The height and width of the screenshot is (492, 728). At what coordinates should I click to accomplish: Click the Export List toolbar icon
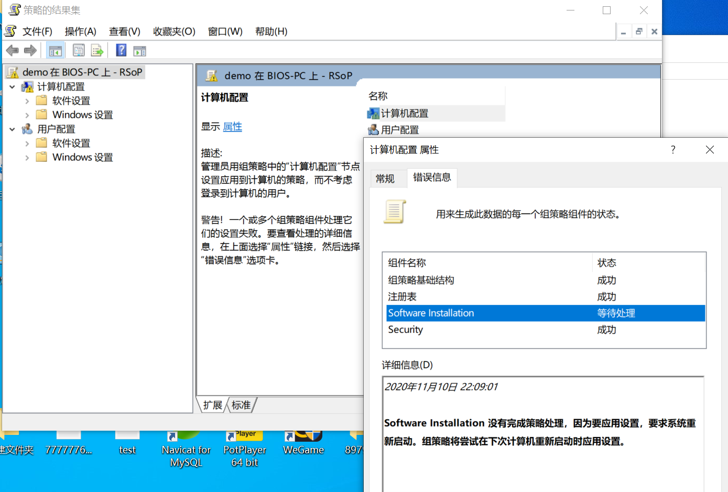tap(97, 50)
